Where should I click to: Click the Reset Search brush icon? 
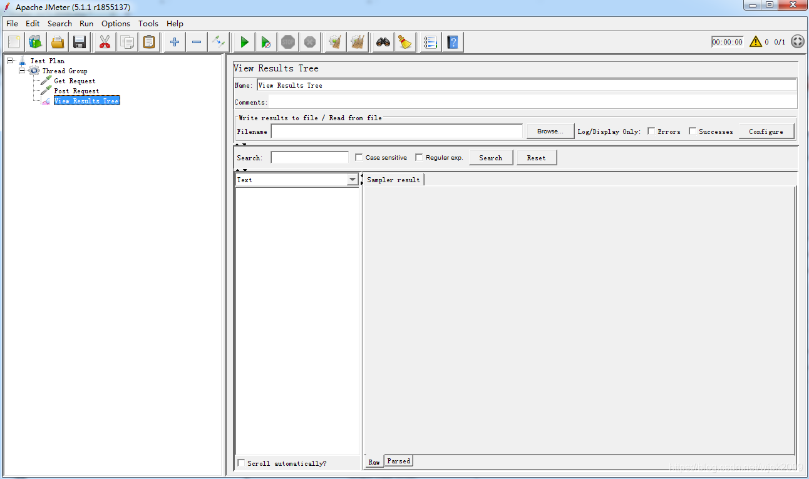tap(405, 42)
